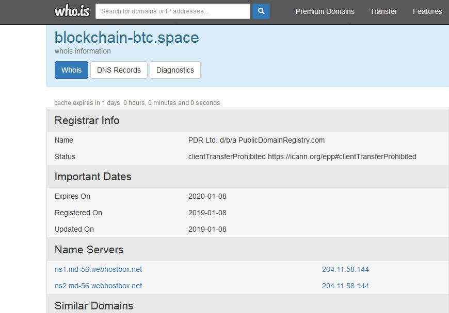
Task: Open the Transfer menu item
Action: point(383,11)
